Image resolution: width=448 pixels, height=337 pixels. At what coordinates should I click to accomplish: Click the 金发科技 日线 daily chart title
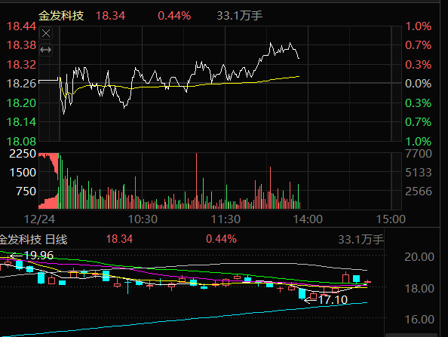click(33, 239)
